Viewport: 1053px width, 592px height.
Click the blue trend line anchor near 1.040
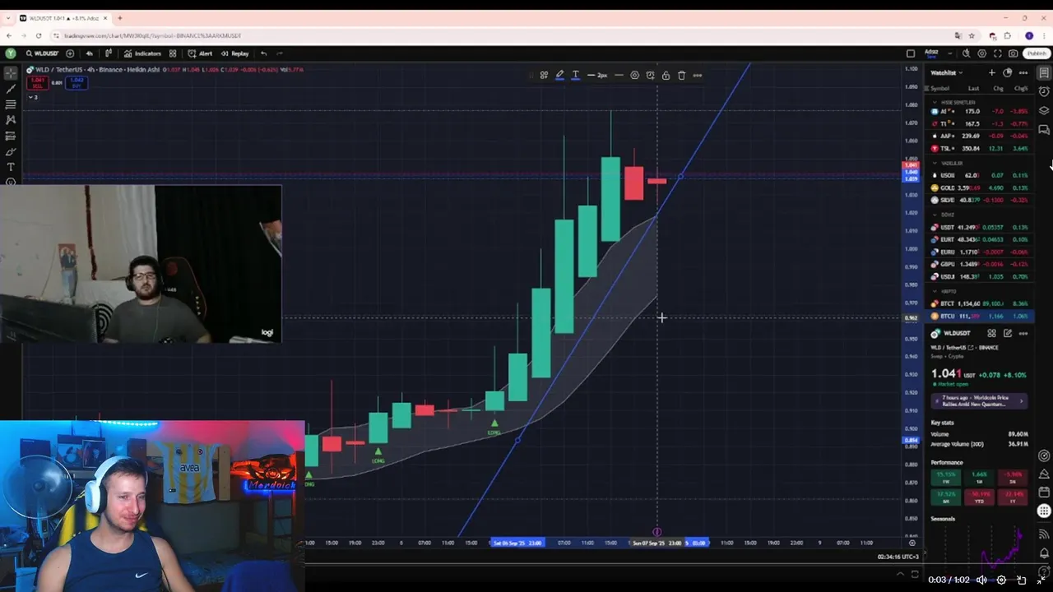click(x=680, y=176)
